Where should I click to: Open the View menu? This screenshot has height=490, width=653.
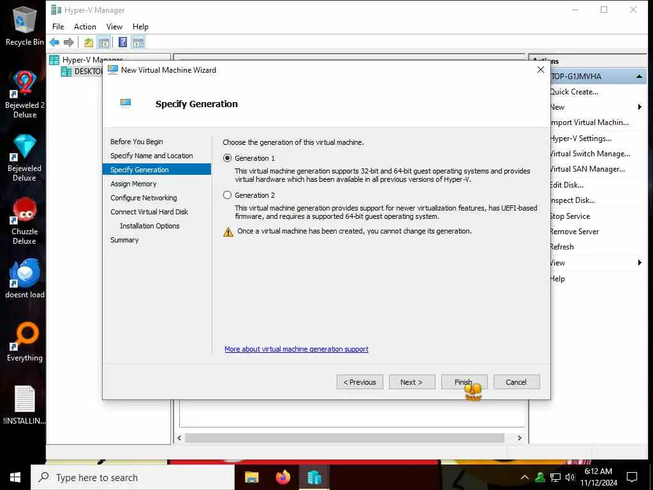114,27
